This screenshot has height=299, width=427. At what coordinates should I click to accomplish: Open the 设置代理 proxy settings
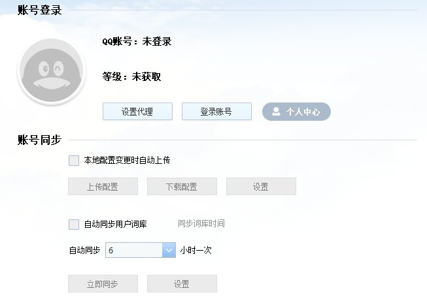(x=137, y=112)
